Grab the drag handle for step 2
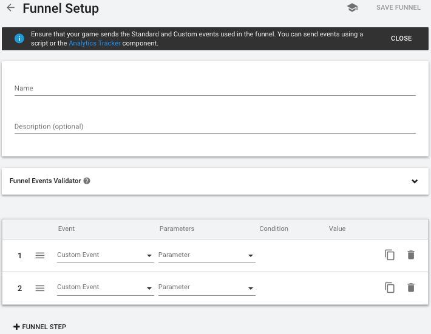This screenshot has height=334, width=431. 40,288
